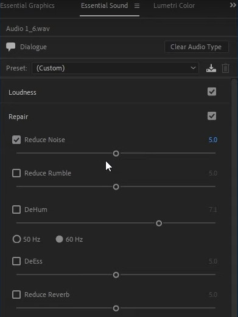Viewport: 238px width, 317px height.
Task: Click the DeEss value 5.0
Action: pos(213,261)
